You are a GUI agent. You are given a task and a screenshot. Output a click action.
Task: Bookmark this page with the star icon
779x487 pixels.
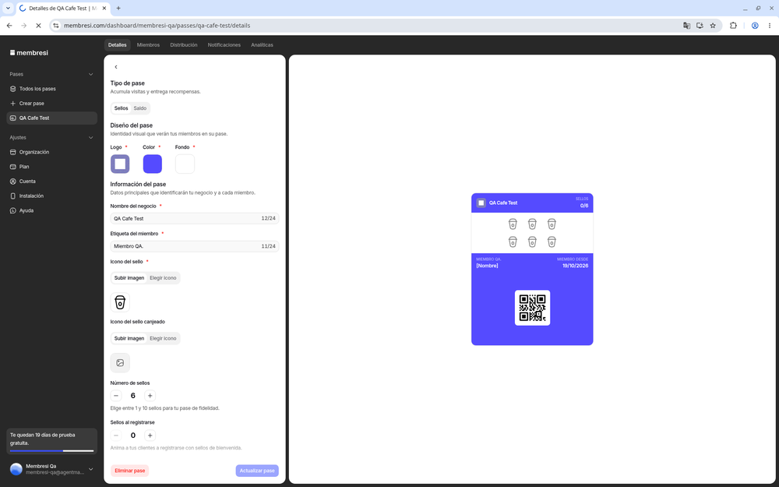pos(713,26)
